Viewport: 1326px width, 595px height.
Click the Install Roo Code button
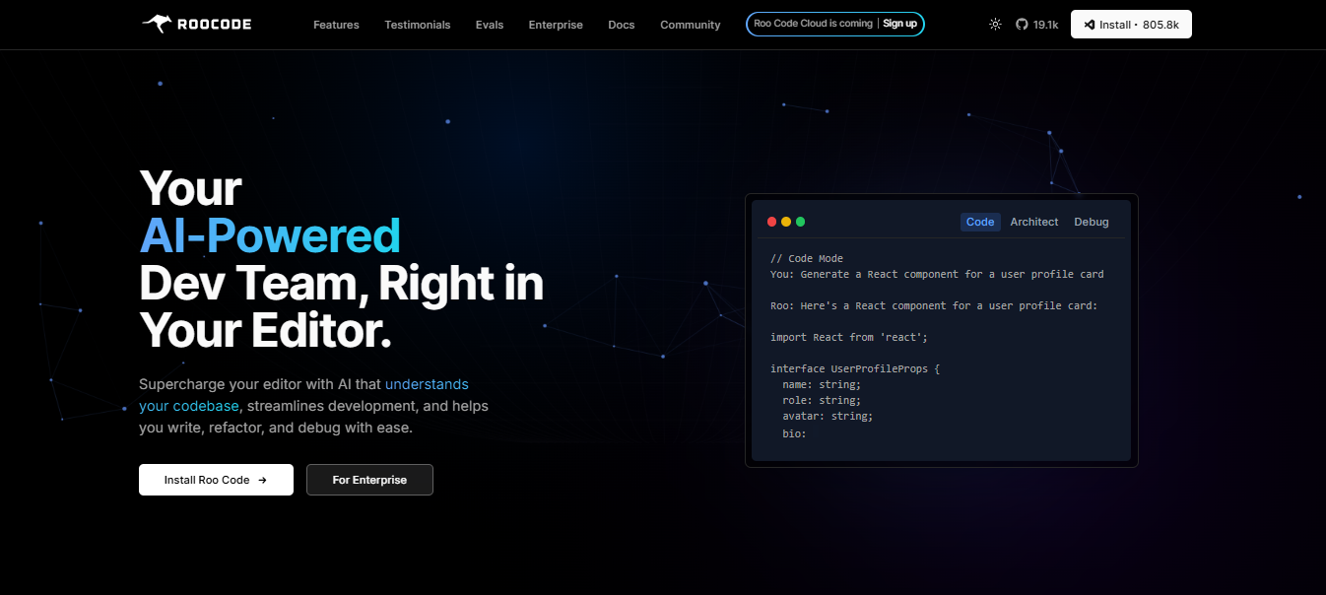tap(216, 480)
